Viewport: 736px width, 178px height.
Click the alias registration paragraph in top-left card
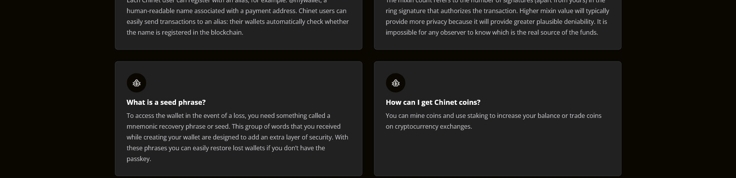[237, 17]
